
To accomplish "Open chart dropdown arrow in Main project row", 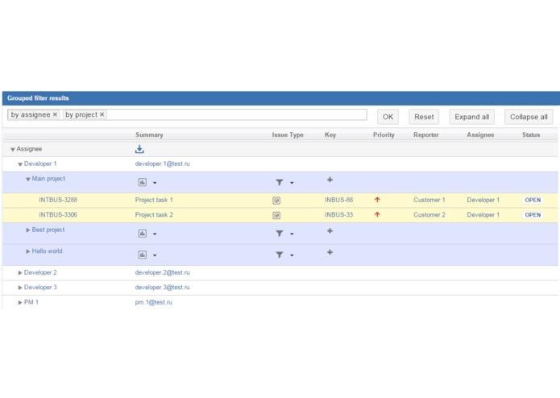I will pos(155,183).
